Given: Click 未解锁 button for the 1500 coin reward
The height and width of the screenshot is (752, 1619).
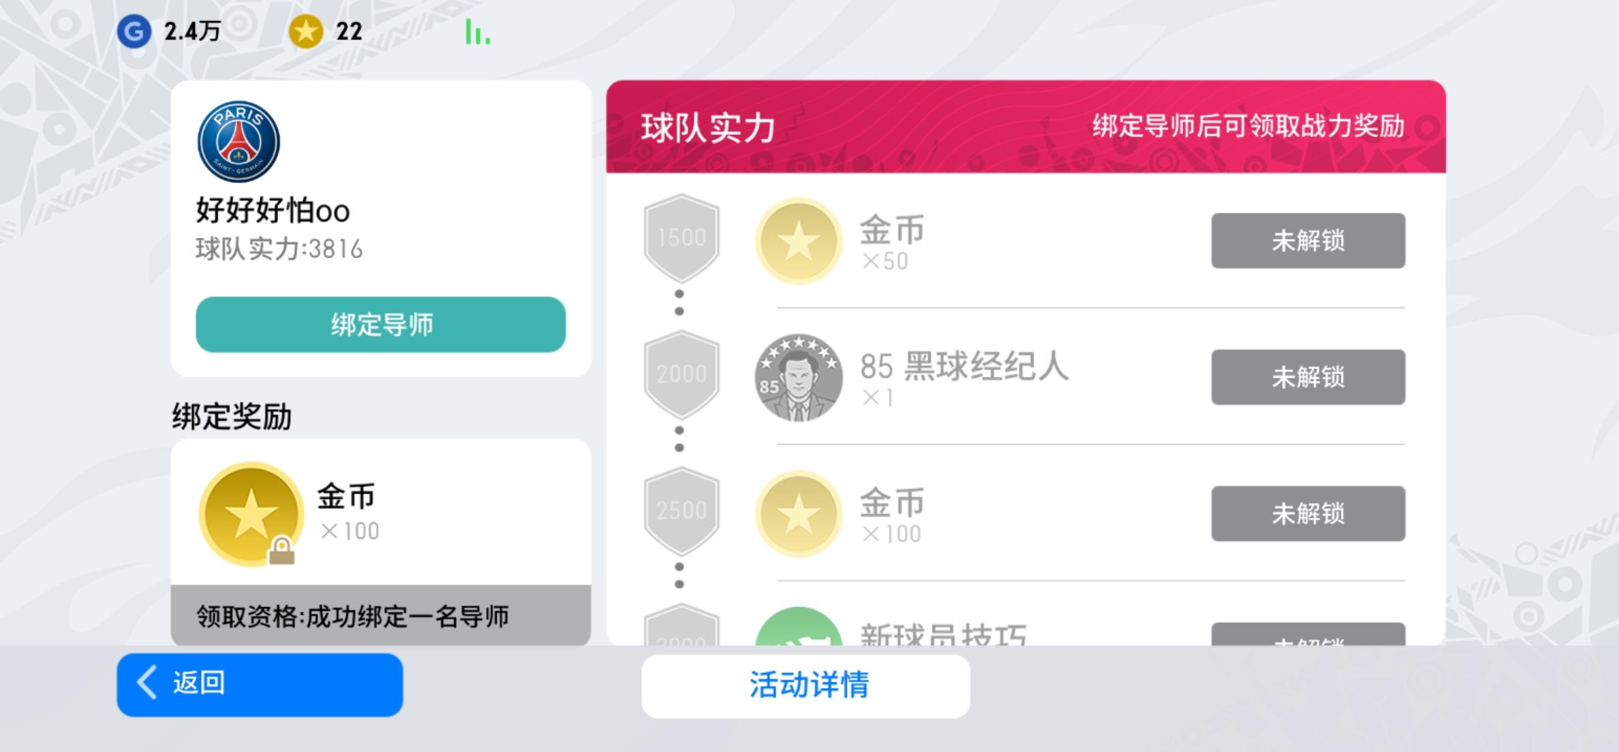Looking at the screenshot, I should (x=1308, y=240).
